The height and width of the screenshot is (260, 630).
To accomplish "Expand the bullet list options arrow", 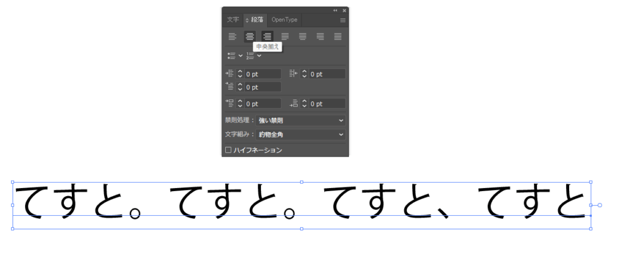I will coord(241,56).
